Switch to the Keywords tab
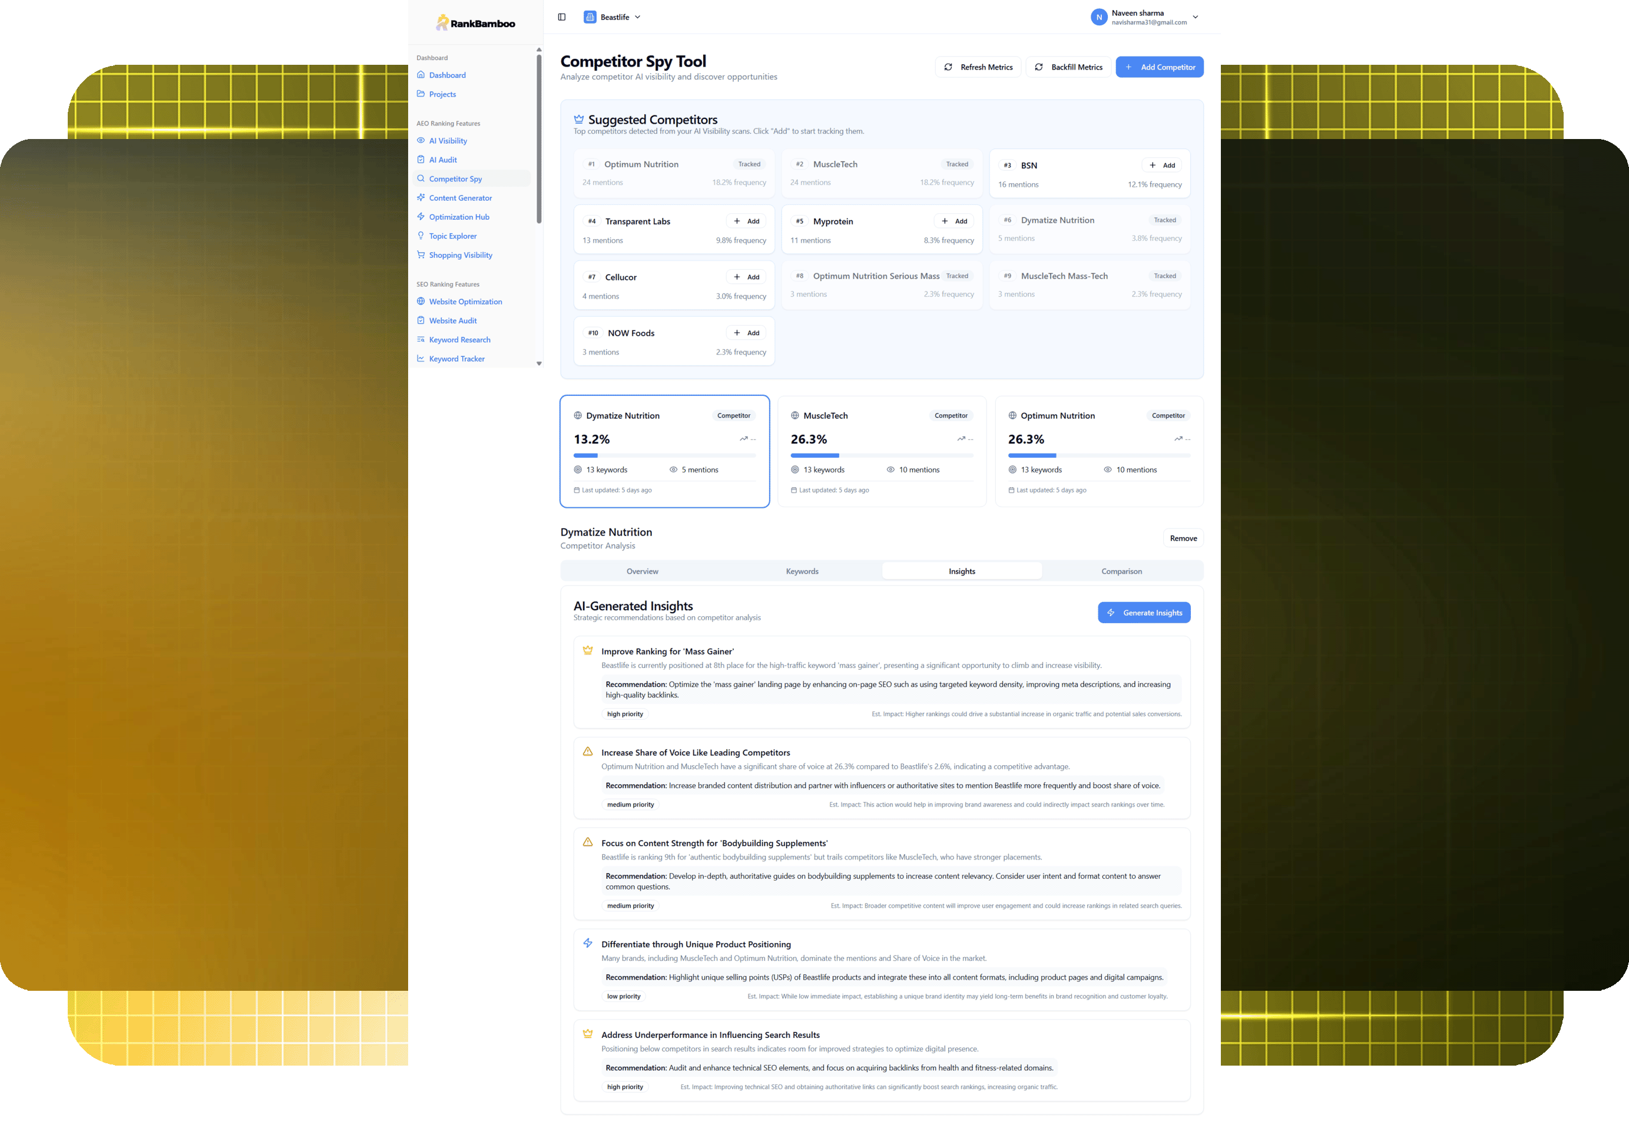The image size is (1629, 1131). click(x=802, y=571)
